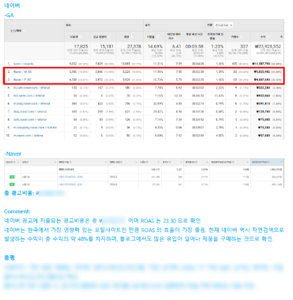Open the click-through rate column dropdown
293x300 pixels.
tap(207, 162)
